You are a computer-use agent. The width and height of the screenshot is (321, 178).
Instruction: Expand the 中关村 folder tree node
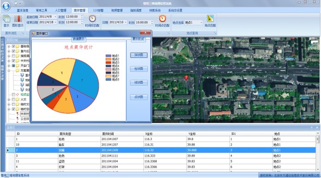click(9, 61)
